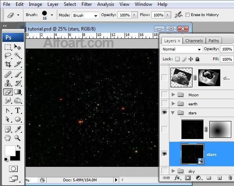Screen dimensions: 234x186
Task: Click the layer style fx icon
Action: click(x=178, y=178)
